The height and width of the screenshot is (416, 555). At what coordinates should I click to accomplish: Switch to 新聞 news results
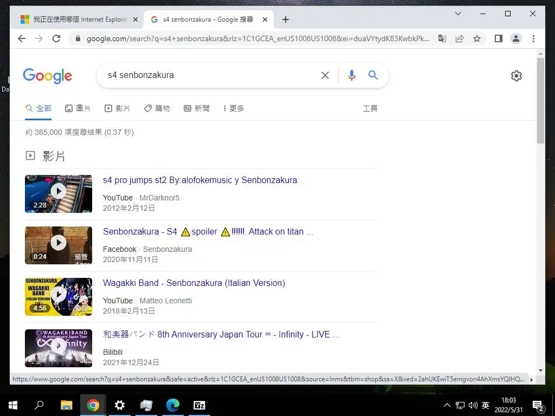tap(196, 108)
